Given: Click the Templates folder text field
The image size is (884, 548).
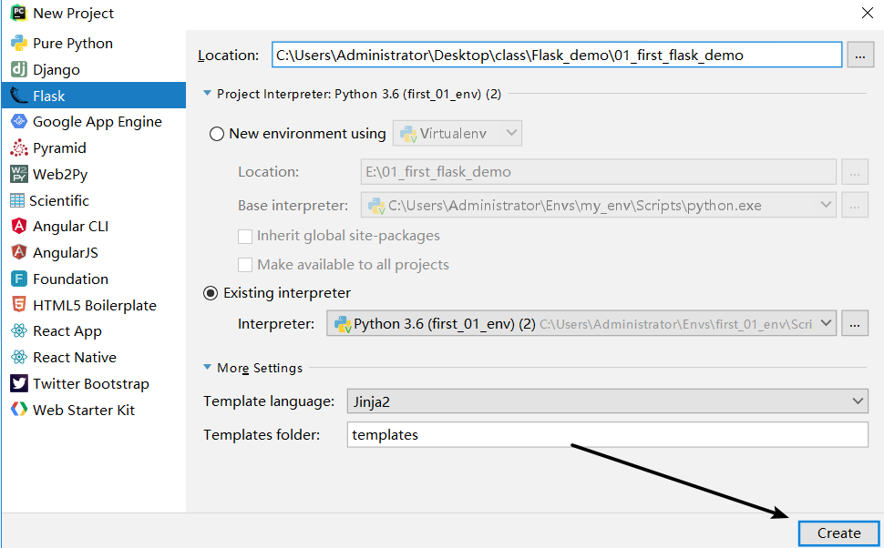Looking at the screenshot, I should click(607, 435).
